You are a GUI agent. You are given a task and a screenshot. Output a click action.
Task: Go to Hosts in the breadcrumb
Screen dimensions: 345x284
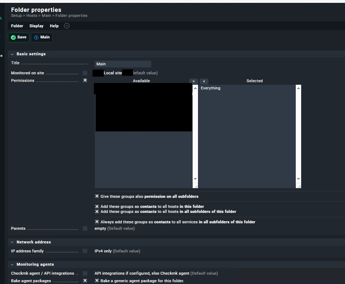(x=32, y=16)
